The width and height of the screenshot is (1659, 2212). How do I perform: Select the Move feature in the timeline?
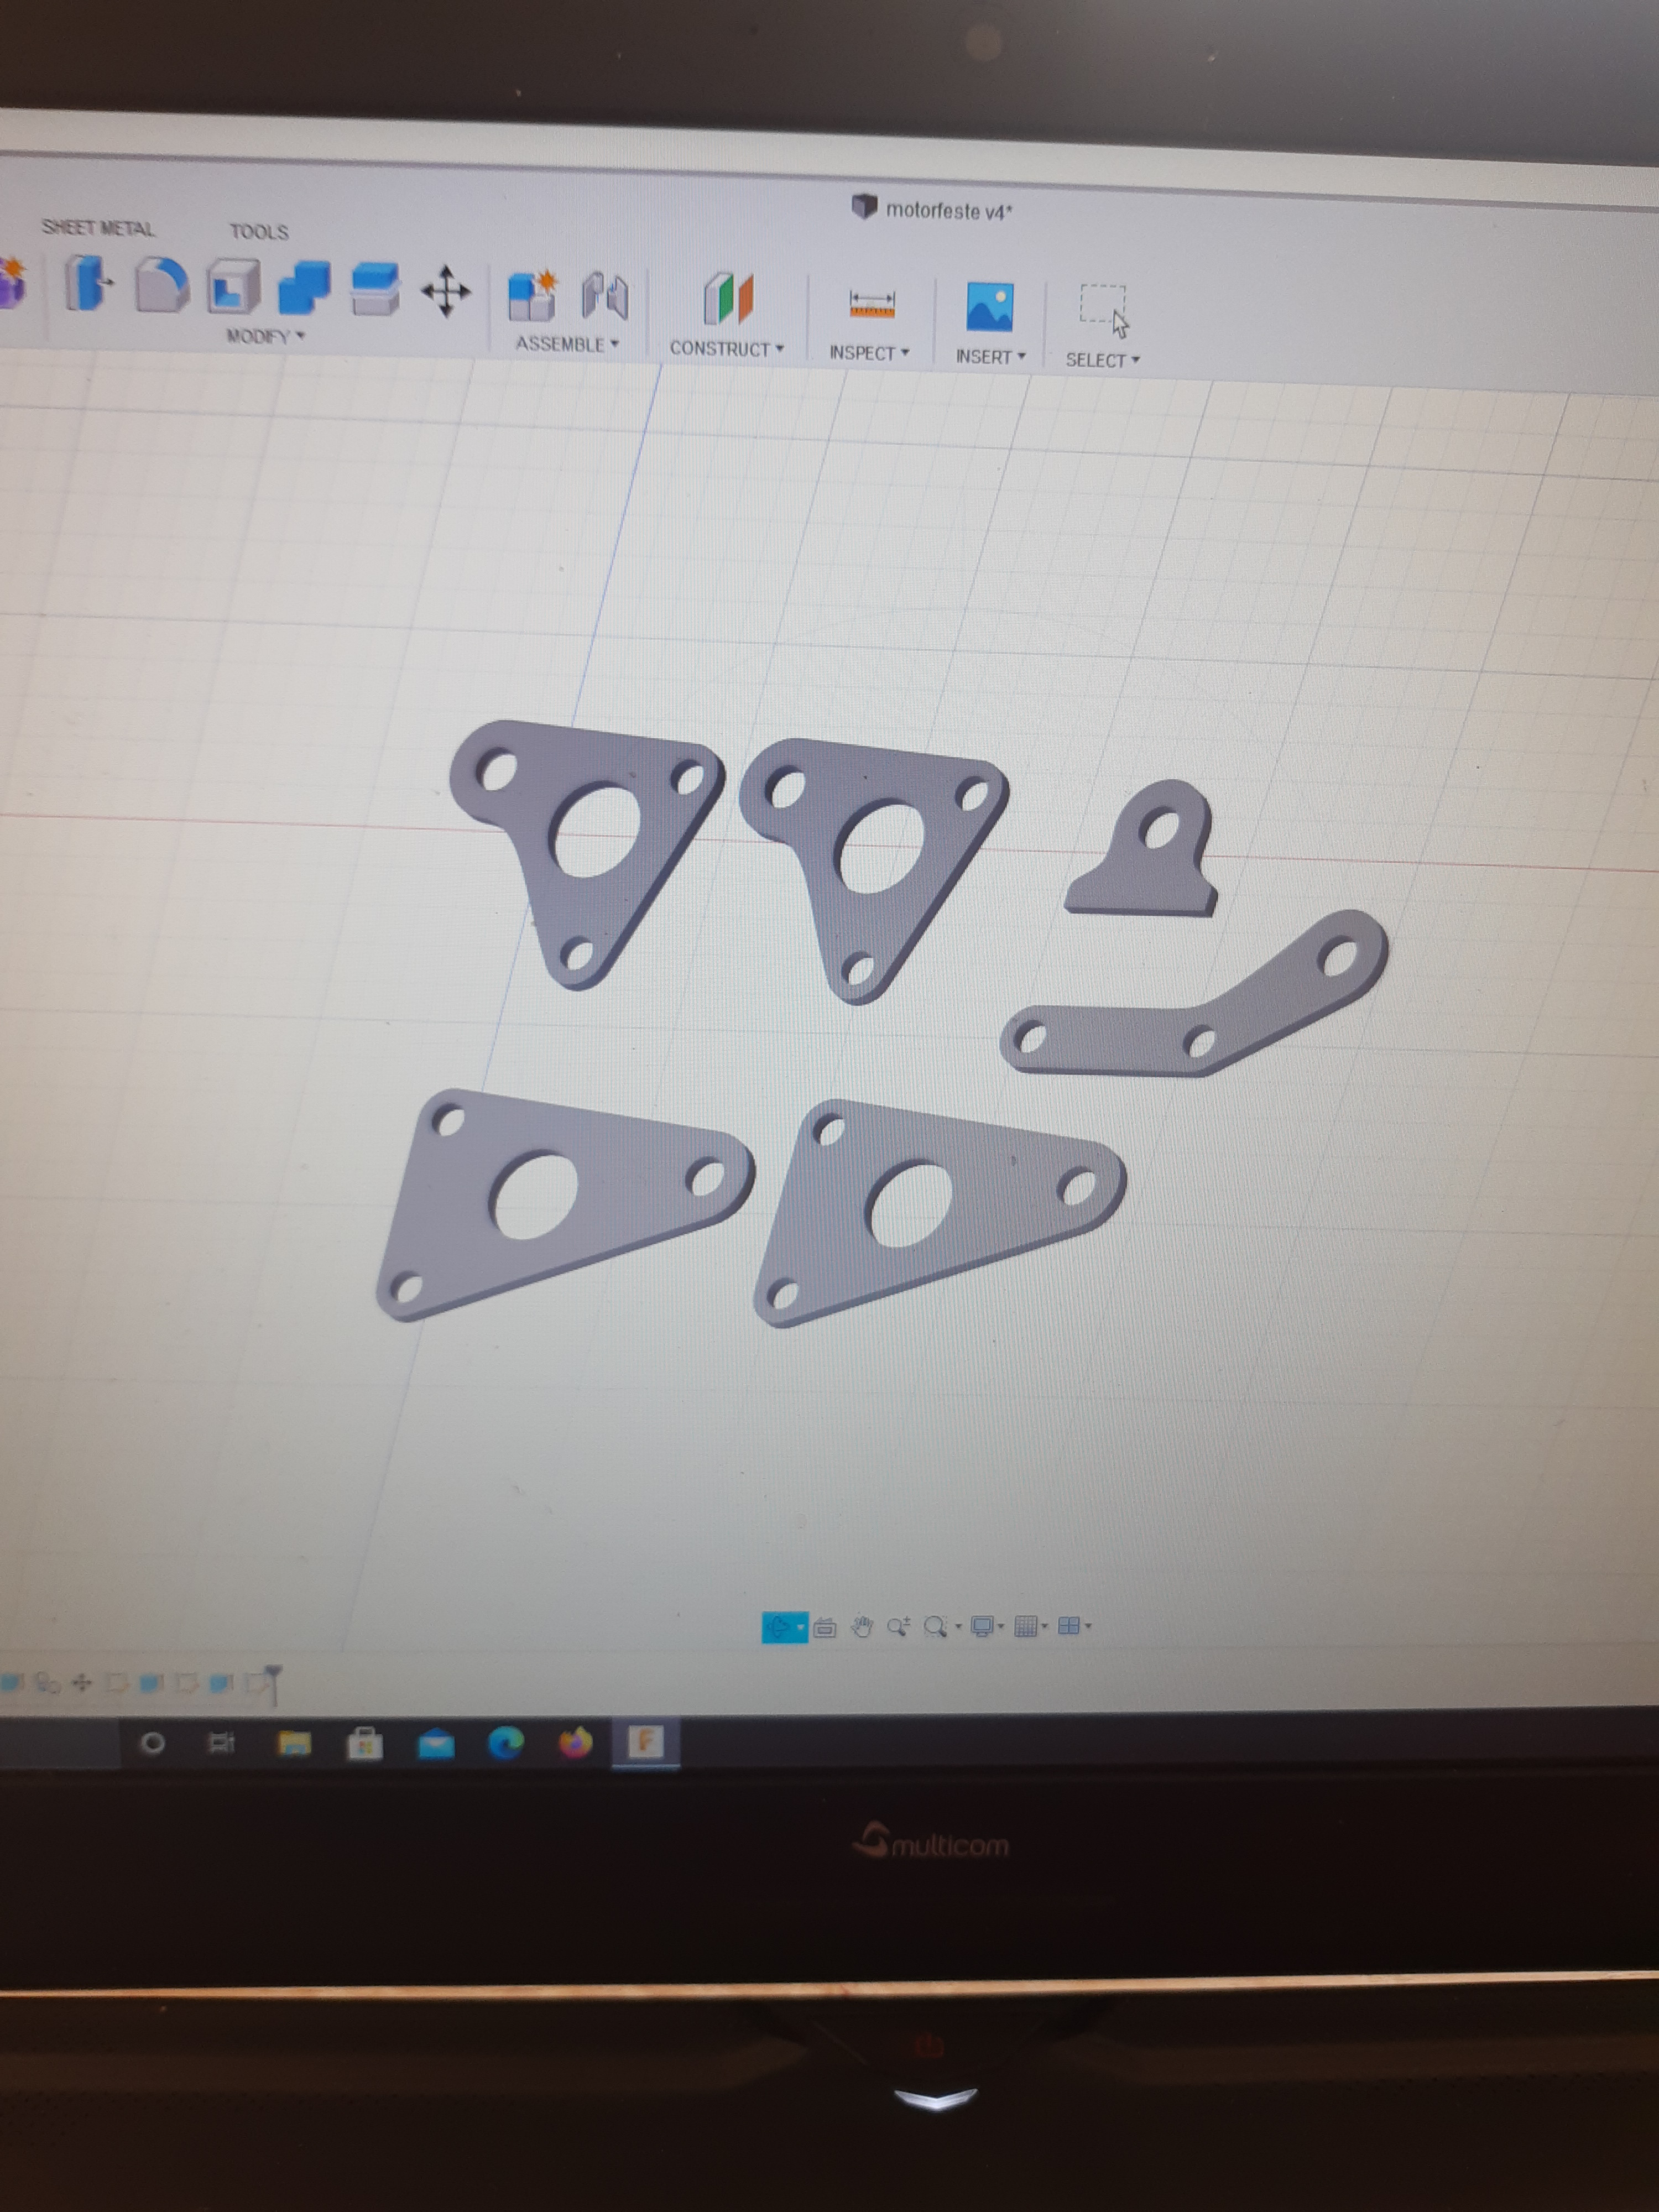(x=82, y=1684)
